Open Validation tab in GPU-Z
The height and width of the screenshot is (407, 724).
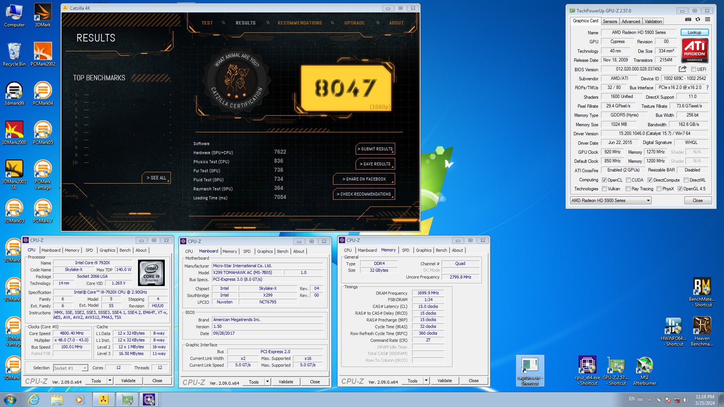click(653, 21)
